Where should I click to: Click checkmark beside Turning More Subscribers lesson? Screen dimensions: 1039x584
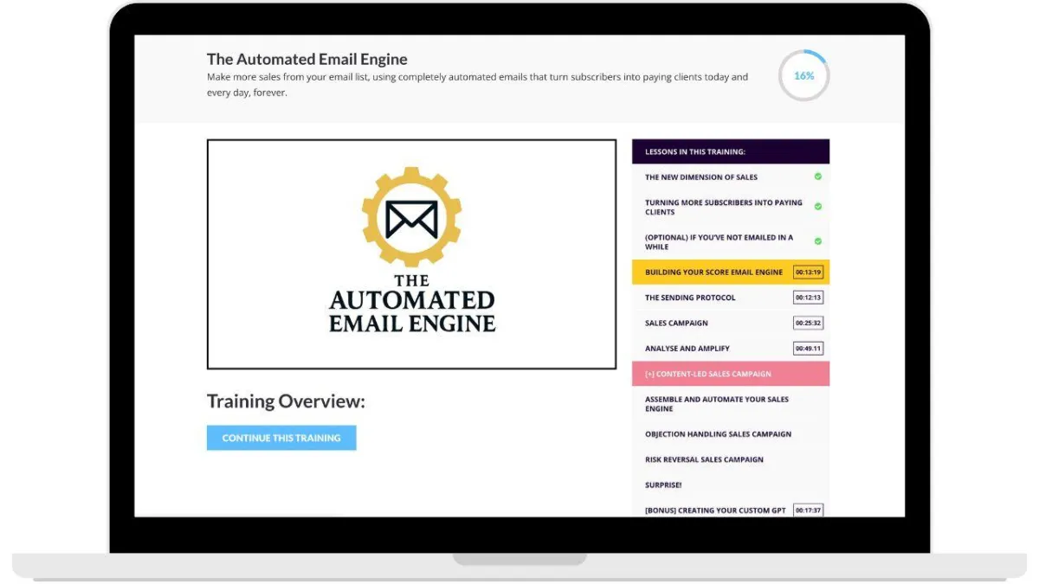click(x=817, y=207)
